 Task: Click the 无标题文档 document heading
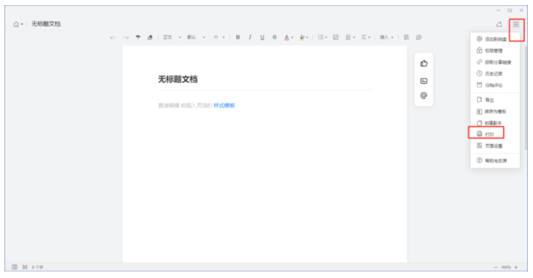[177, 79]
